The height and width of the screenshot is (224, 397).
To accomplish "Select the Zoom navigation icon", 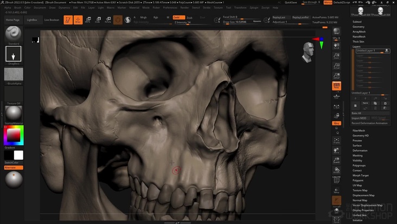I will pyautogui.click(x=336, y=56).
